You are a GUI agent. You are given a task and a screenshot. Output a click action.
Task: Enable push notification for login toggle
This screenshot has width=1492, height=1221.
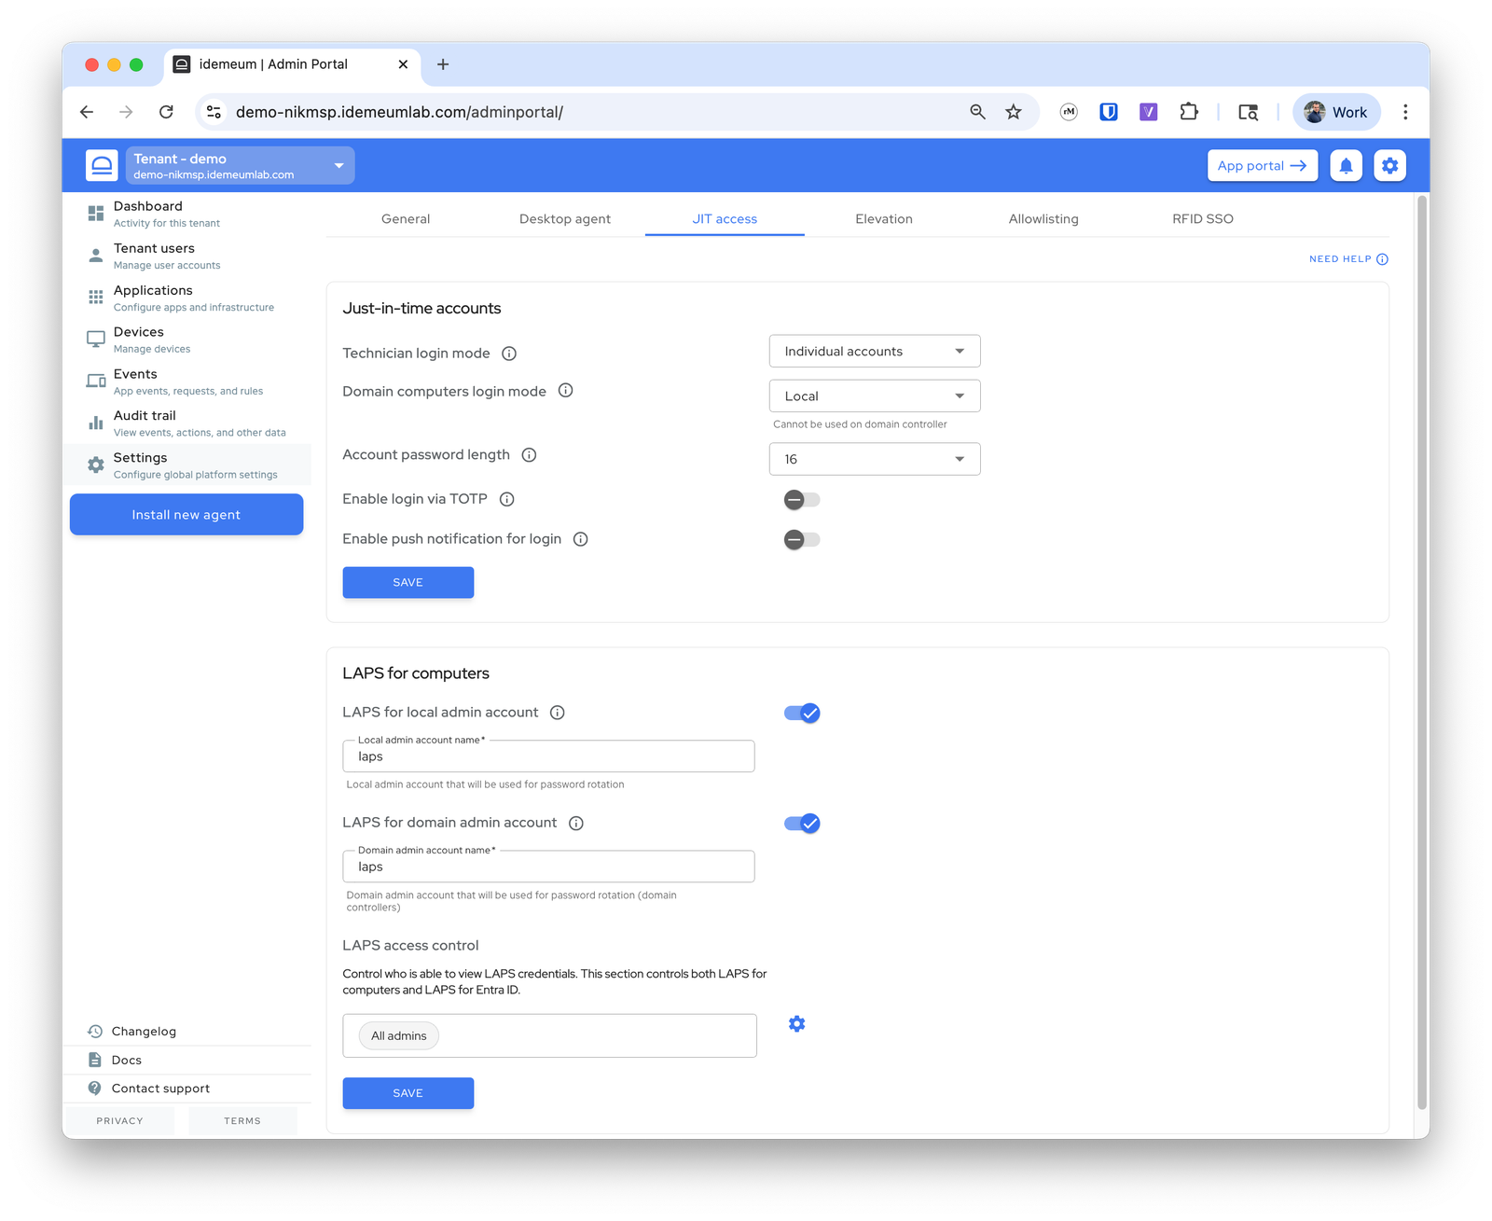pyautogui.click(x=801, y=540)
